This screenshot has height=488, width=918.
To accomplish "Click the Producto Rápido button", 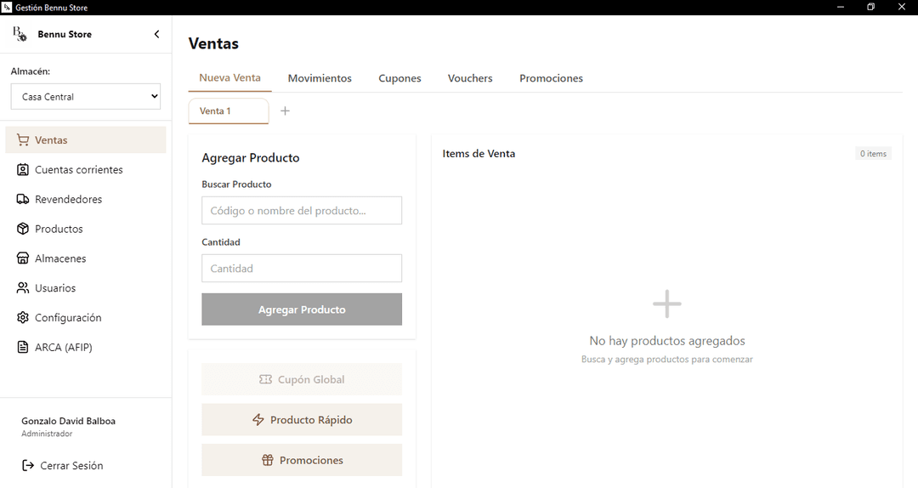I will (x=302, y=420).
